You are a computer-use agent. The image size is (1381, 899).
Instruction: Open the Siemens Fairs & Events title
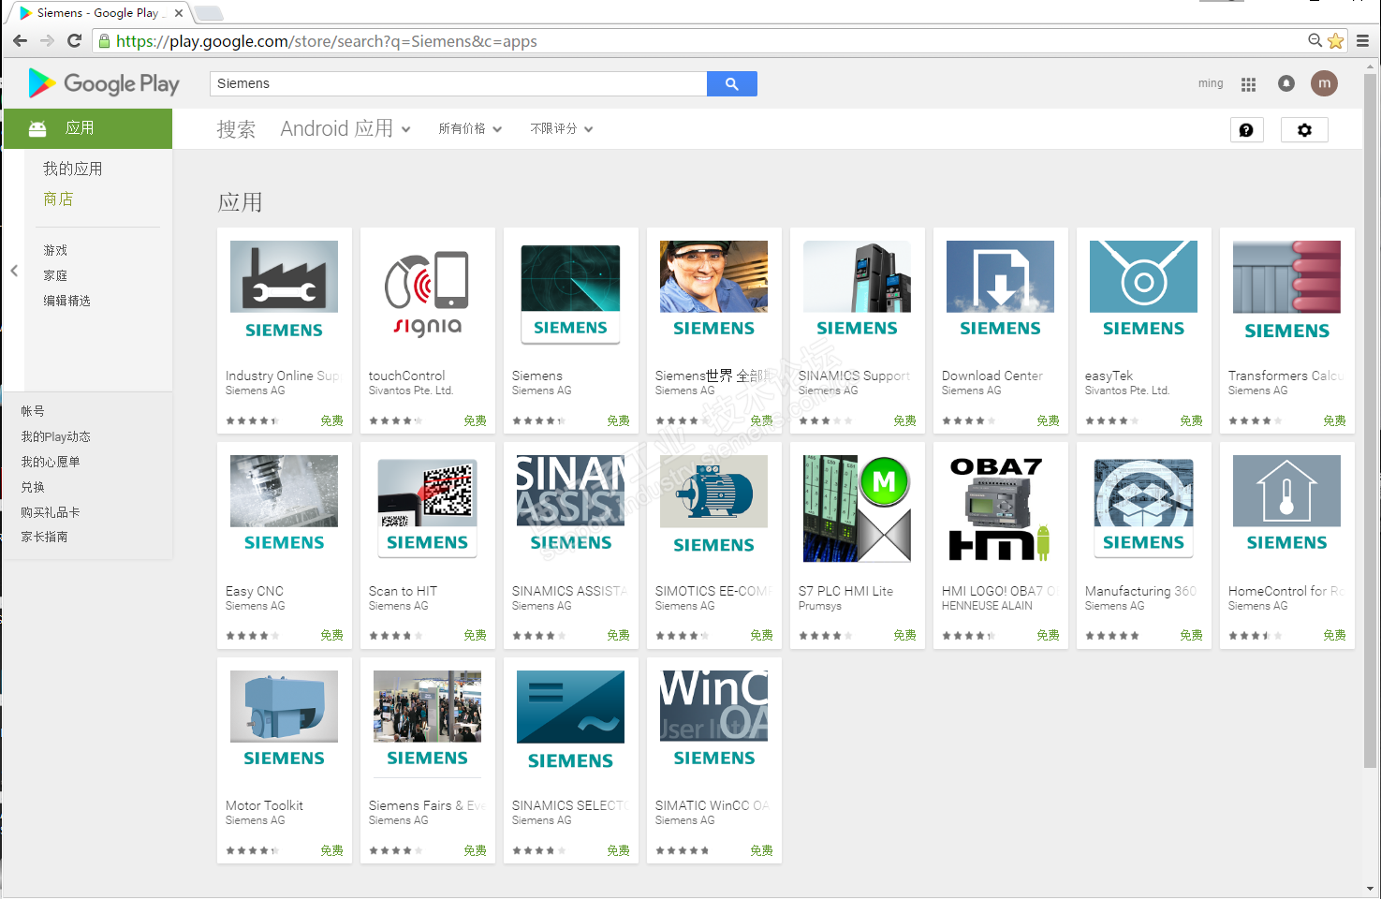tap(427, 805)
